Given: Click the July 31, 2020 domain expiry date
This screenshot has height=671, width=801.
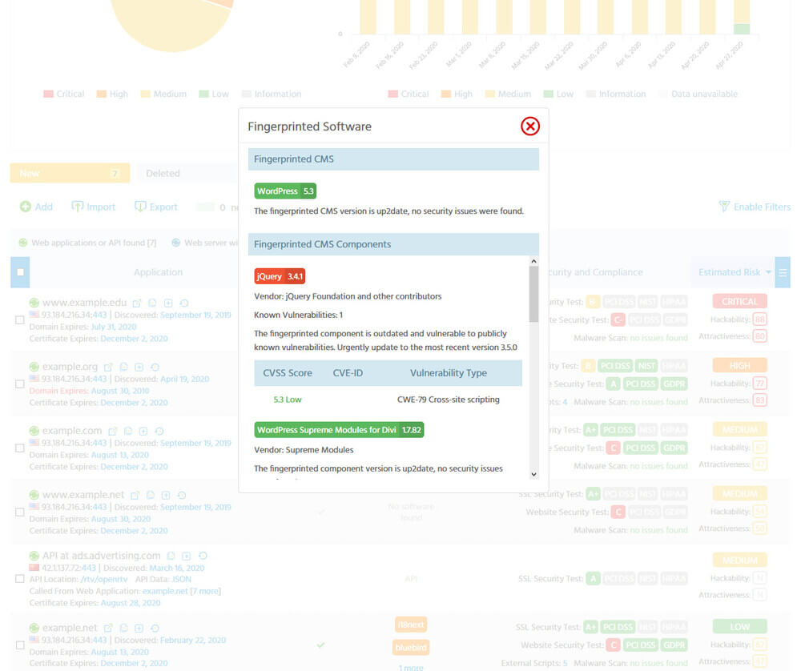Looking at the screenshot, I should tap(114, 327).
